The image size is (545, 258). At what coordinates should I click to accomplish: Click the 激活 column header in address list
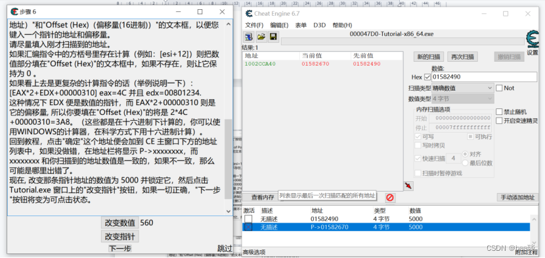point(249,211)
